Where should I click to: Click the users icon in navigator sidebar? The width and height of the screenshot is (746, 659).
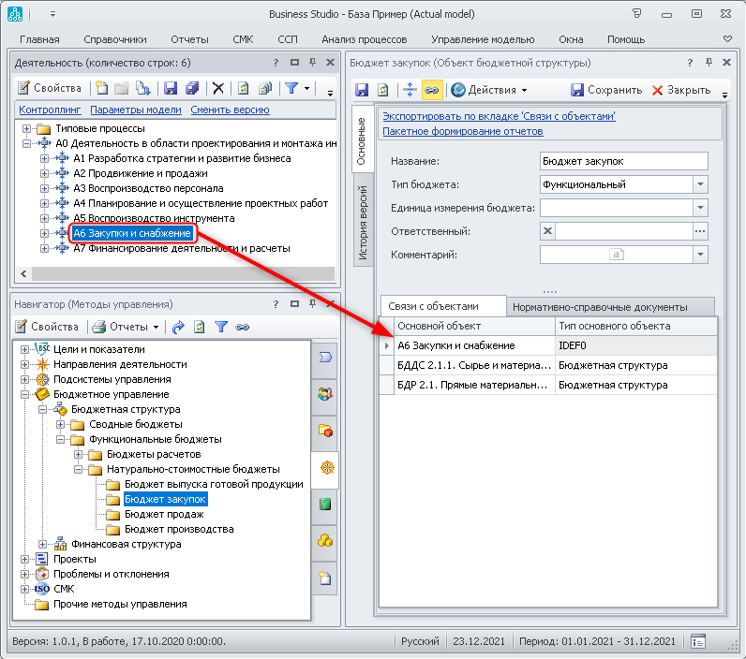pos(325,394)
